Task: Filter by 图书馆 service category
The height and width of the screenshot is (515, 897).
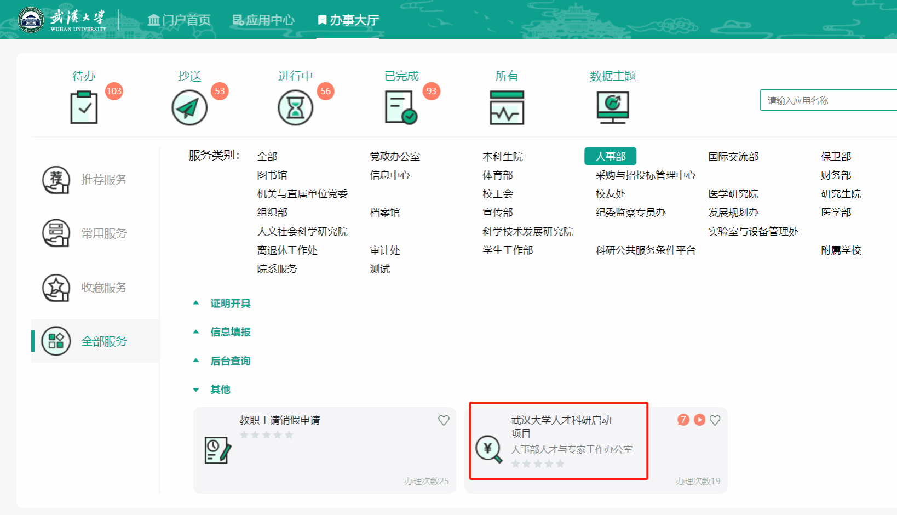Action: point(272,175)
